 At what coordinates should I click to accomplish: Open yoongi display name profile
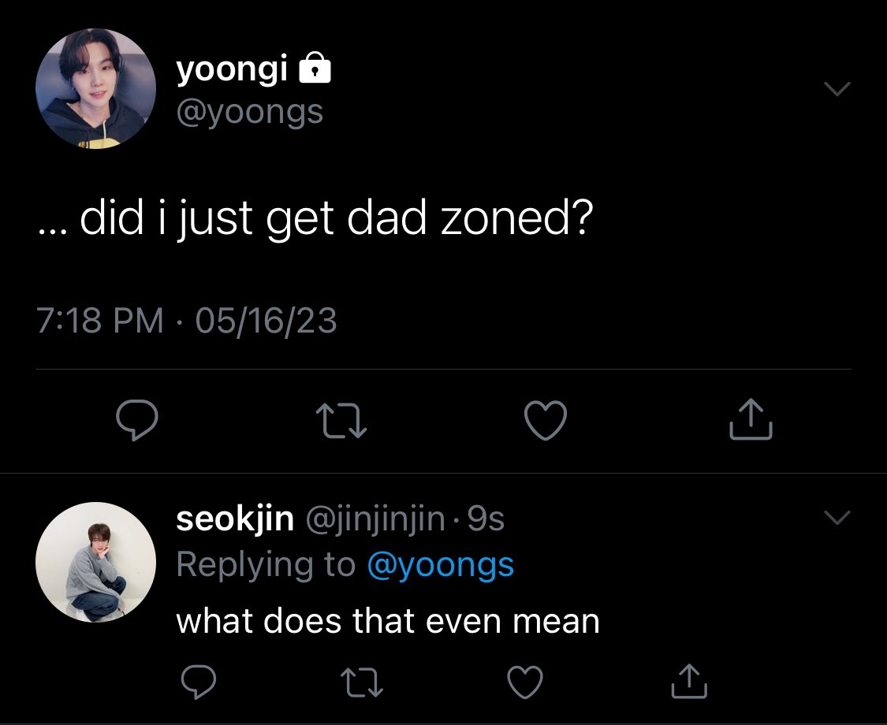click(232, 70)
